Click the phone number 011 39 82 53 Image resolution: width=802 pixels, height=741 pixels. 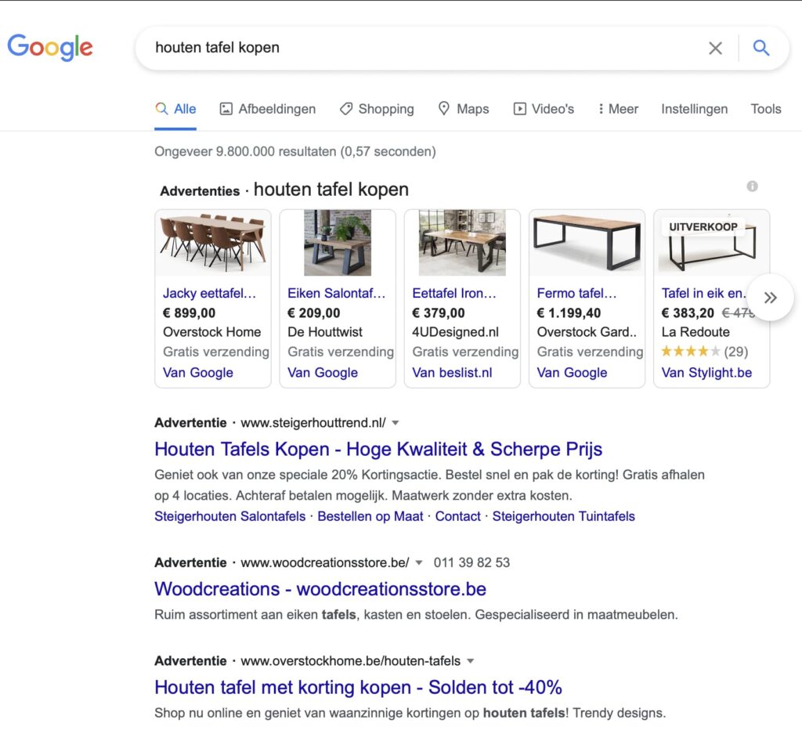coord(471,562)
